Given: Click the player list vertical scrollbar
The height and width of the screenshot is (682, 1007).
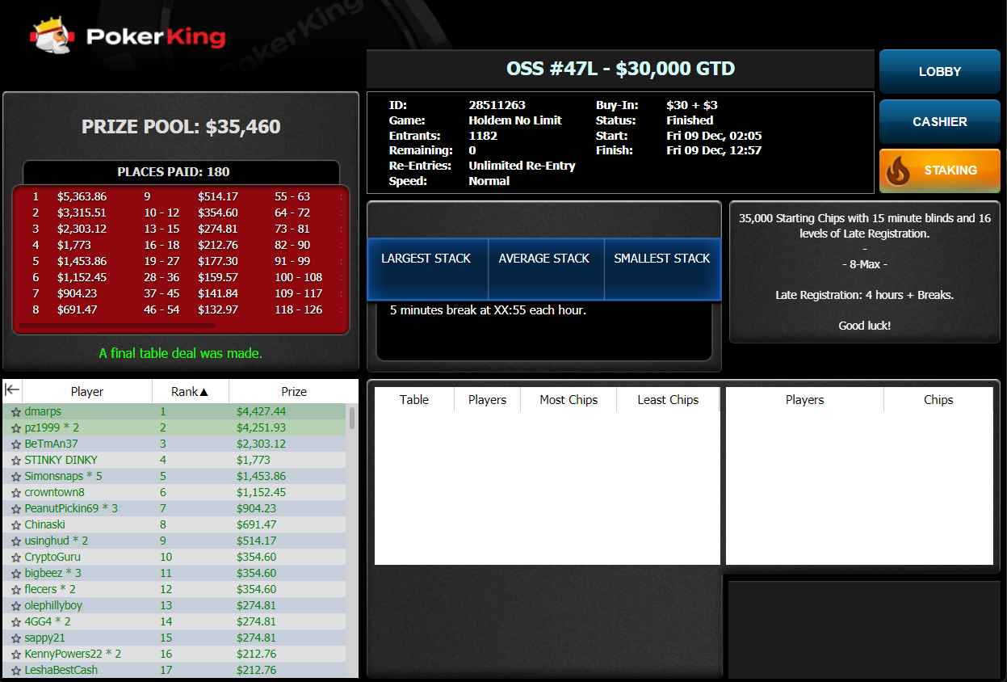Looking at the screenshot, I should coord(352,418).
